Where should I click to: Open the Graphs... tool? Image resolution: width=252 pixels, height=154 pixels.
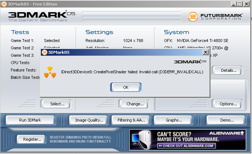pos(173,120)
